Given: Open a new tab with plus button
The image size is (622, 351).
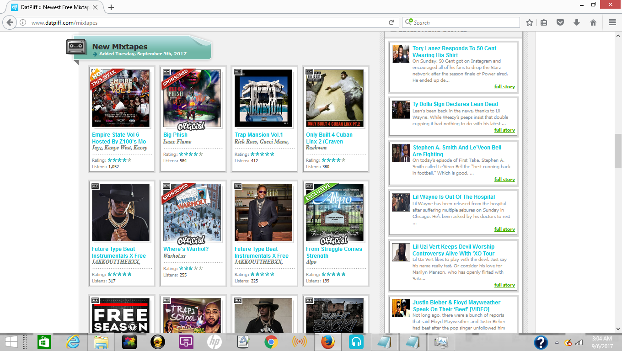Looking at the screenshot, I should [x=111, y=7].
